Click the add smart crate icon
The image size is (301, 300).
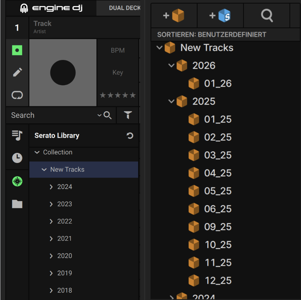click(220, 16)
